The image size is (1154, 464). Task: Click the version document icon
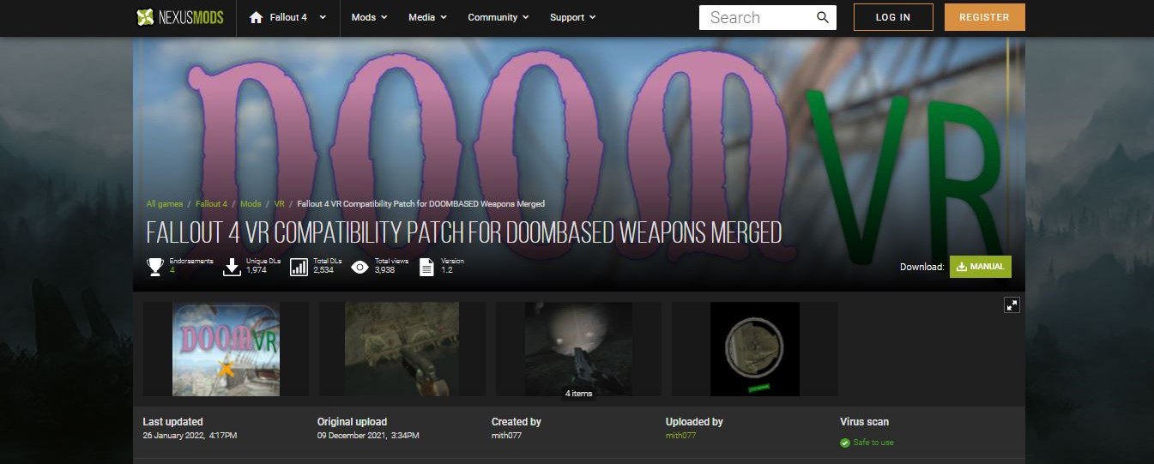[x=426, y=267]
